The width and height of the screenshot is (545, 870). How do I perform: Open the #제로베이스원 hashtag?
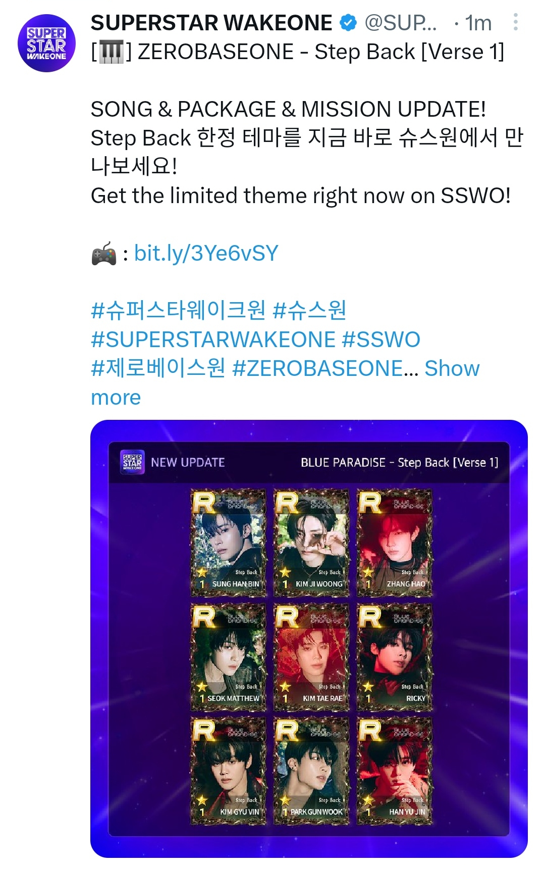click(158, 368)
